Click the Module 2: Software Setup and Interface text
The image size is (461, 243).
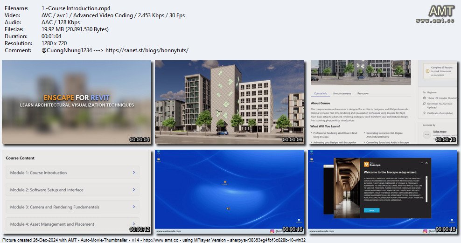pos(47,190)
